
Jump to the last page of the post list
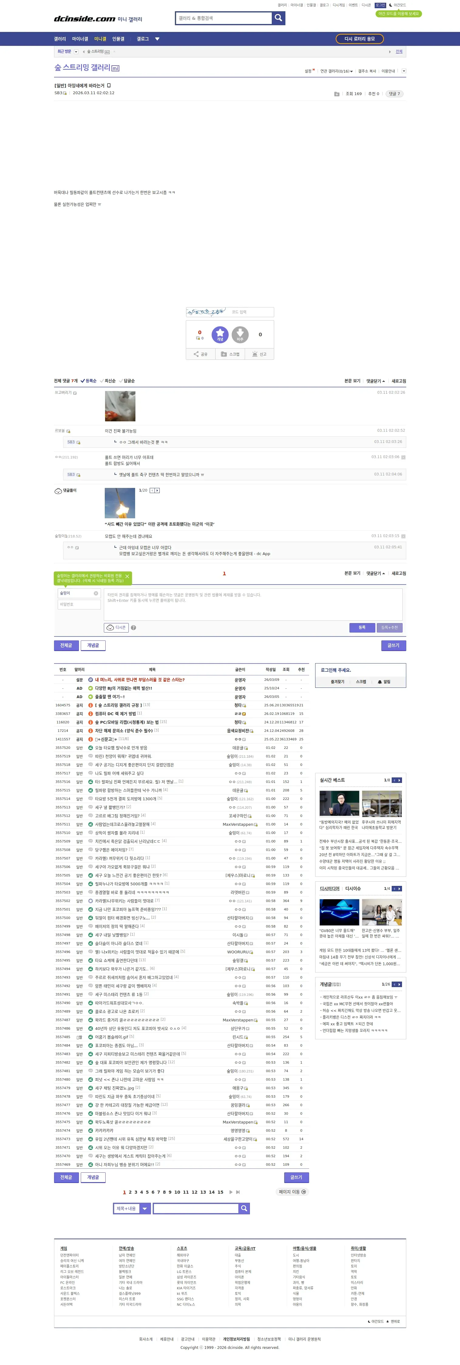click(x=238, y=1192)
